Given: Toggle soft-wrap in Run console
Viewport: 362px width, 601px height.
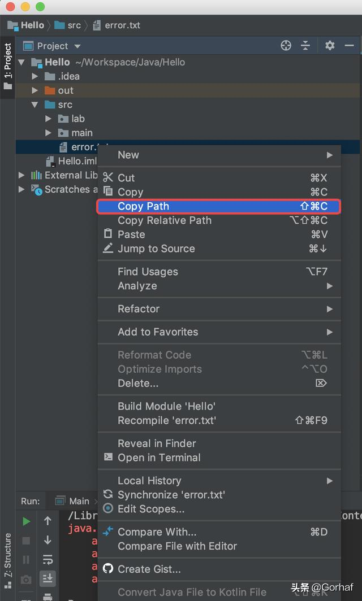Looking at the screenshot, I should pyautogui.click(x=48, y=559).
